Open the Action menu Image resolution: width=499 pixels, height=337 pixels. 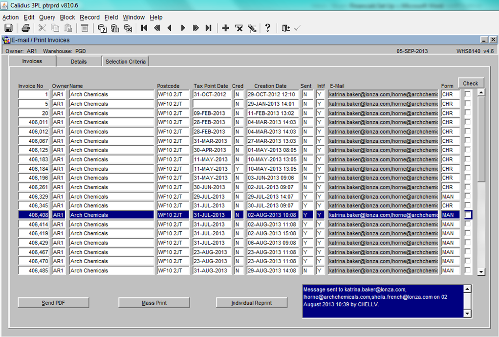(10, 17)
